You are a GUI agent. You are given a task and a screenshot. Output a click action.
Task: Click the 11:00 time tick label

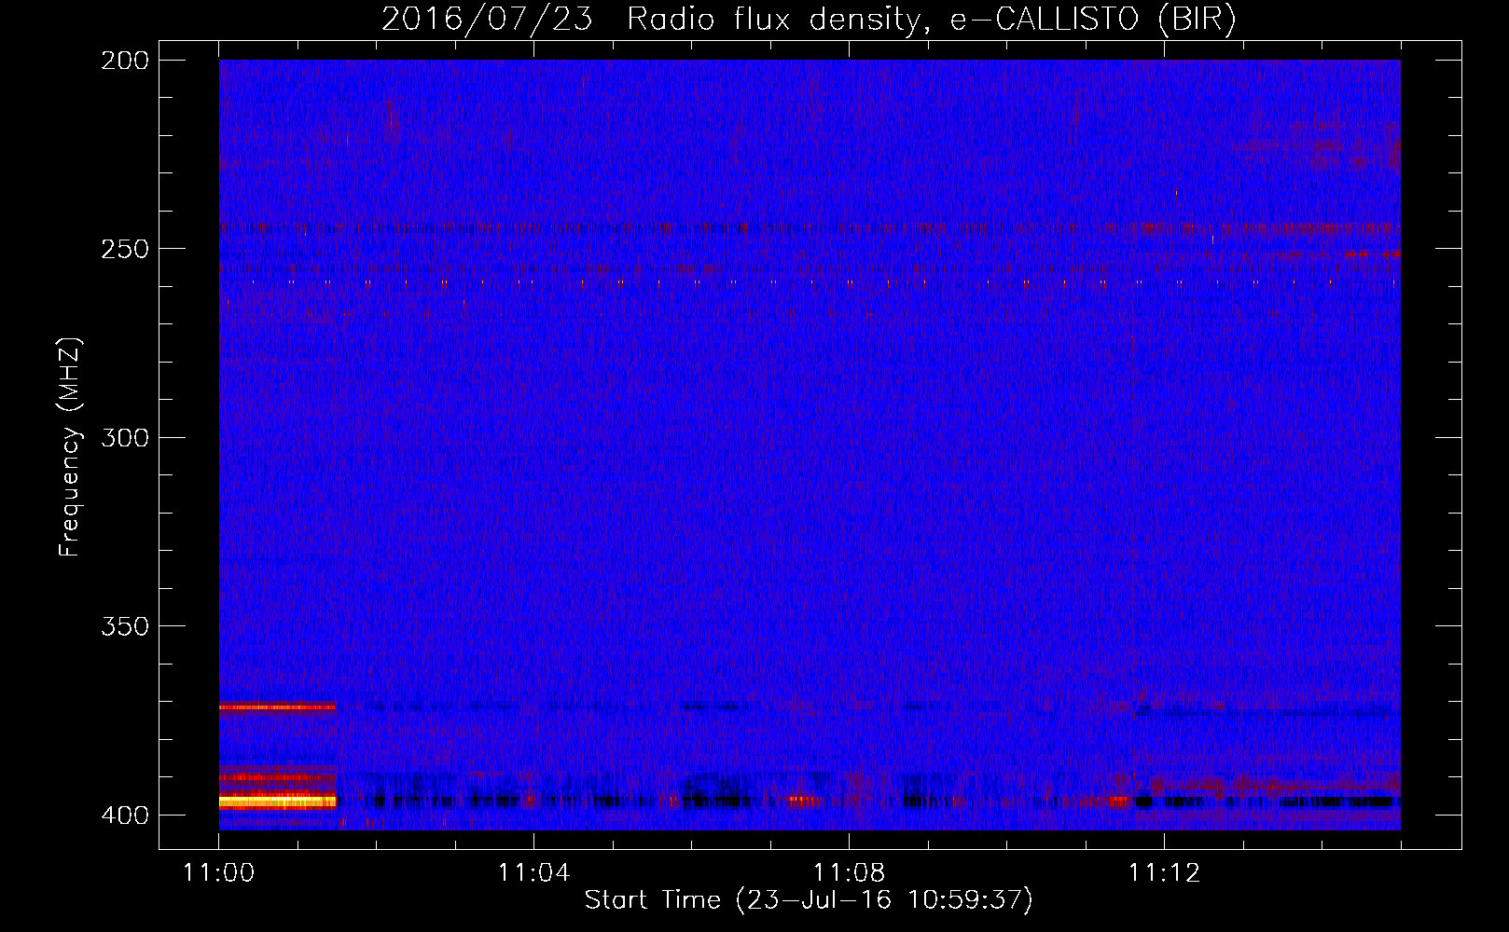pos(219,873)
